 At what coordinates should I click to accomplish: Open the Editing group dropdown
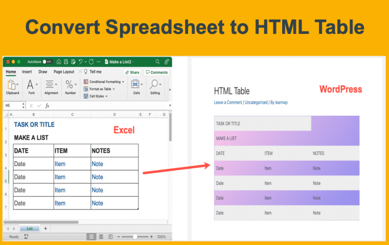click(x=155, y=87)
